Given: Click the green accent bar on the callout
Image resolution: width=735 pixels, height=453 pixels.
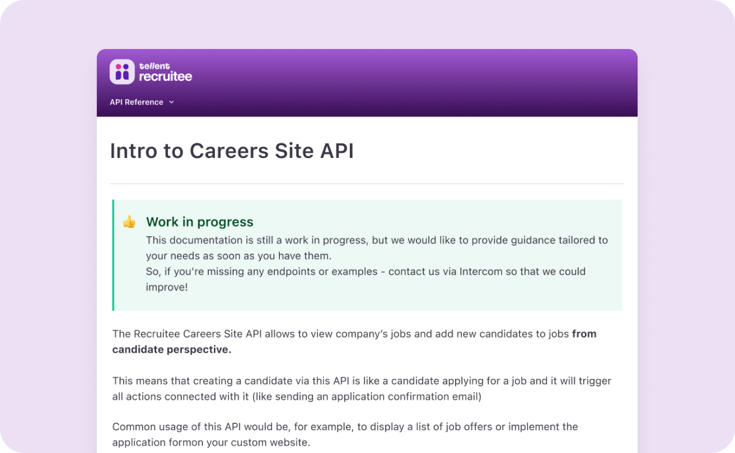Looking at the screenshot, I should 113,255.
